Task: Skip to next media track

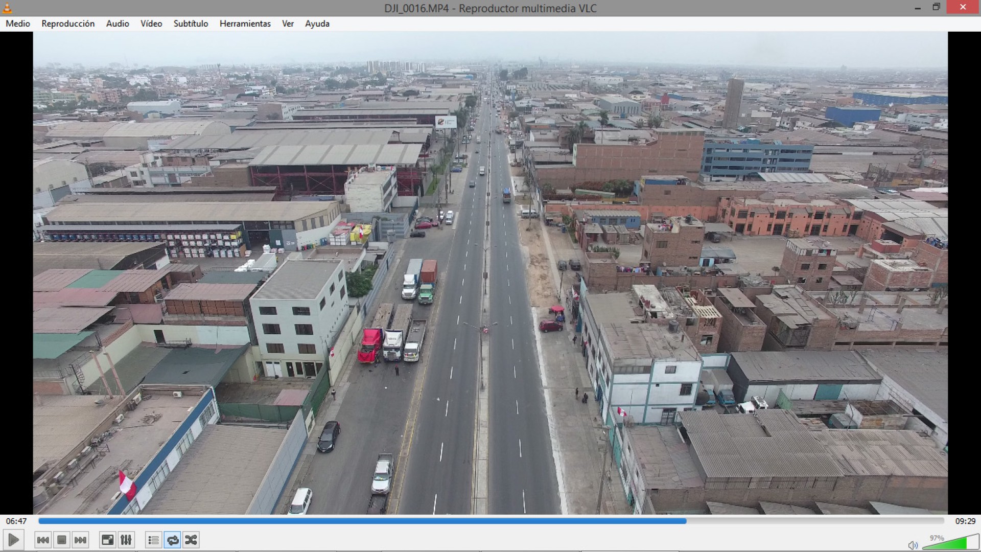Action: pyautogui.click(x=80, y=540)
